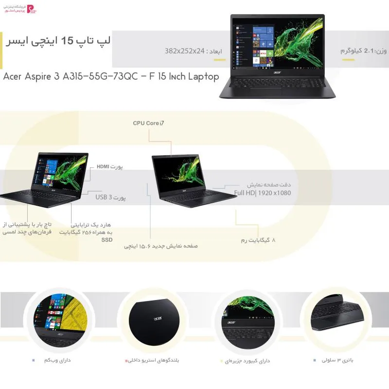The width and height of the screenshot is (389, 389).
Task: Click the 15.6 inch display label
Action: [161, 246]
